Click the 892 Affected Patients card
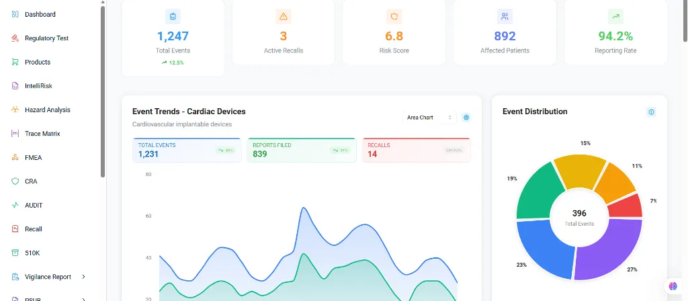This screenshot has width=688, height=301. (505, 32)
